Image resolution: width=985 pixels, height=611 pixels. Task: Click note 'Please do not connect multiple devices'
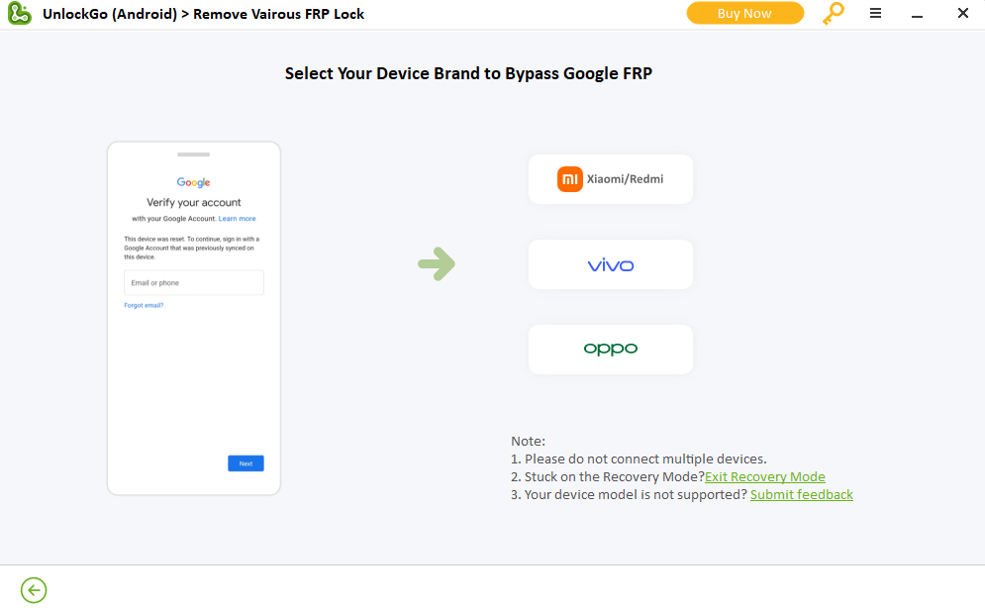coord(639,458)
